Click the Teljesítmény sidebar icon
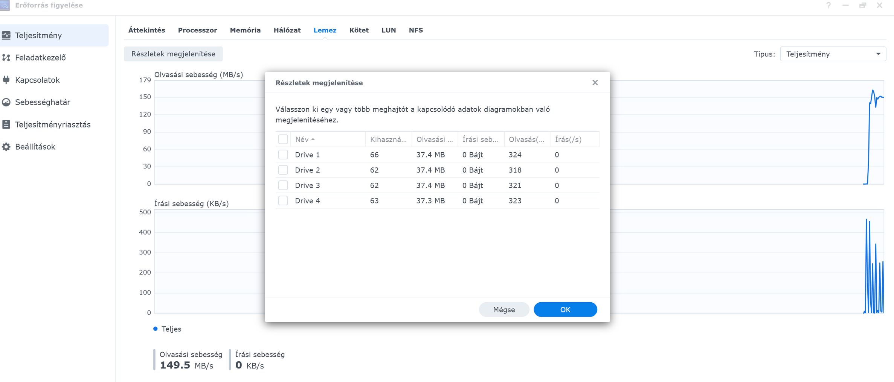894x382 pixels. coord(6,35)
